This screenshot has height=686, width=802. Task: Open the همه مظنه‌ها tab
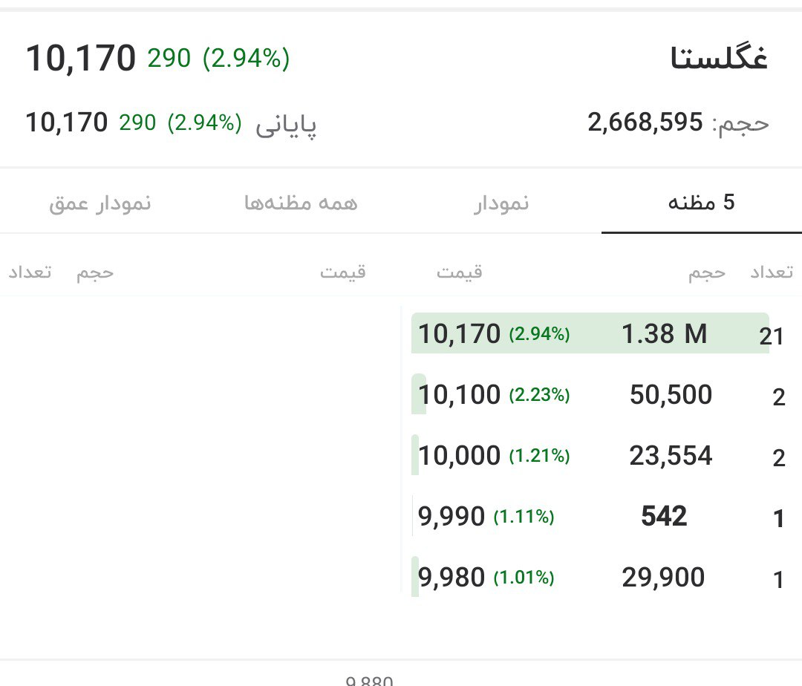(x=302, y=203)
